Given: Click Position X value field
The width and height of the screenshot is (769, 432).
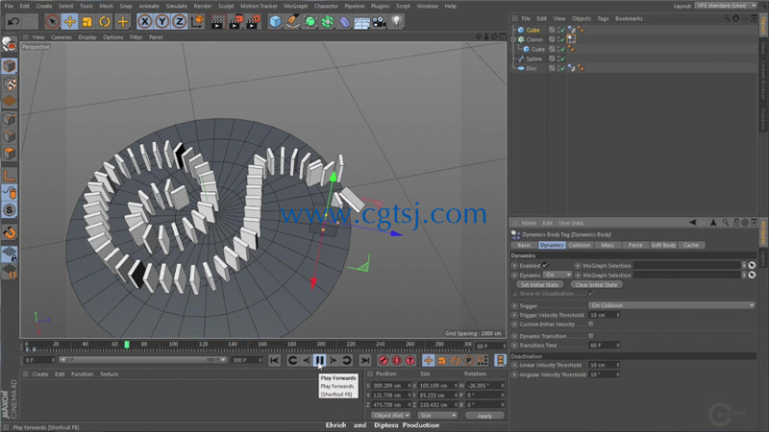Looking at the screenshot, I should click(x=391, y=386).
